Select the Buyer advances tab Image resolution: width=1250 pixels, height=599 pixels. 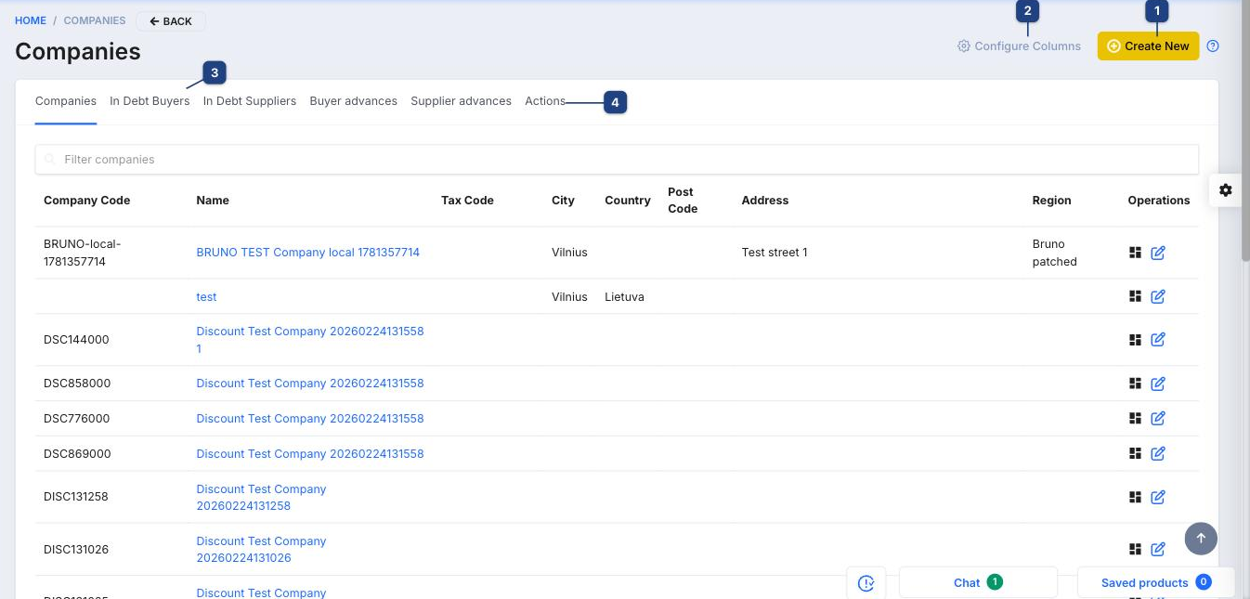click(x=354, y=101)
